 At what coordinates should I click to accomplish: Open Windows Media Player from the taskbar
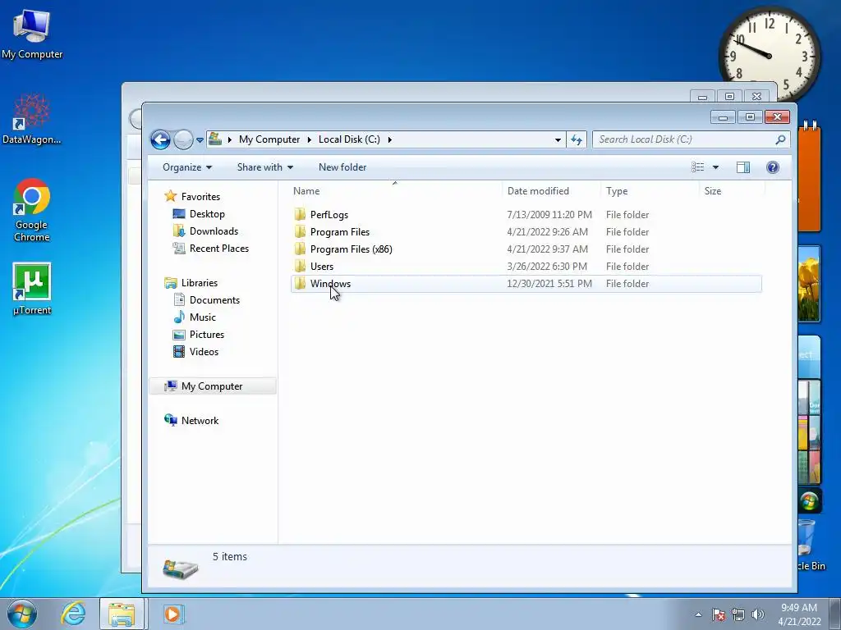click(x=172, y=614)
